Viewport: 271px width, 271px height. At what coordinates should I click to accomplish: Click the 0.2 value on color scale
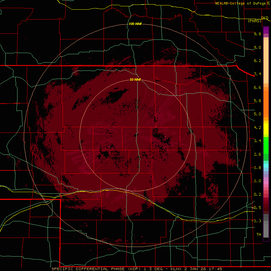pos(257,195)
